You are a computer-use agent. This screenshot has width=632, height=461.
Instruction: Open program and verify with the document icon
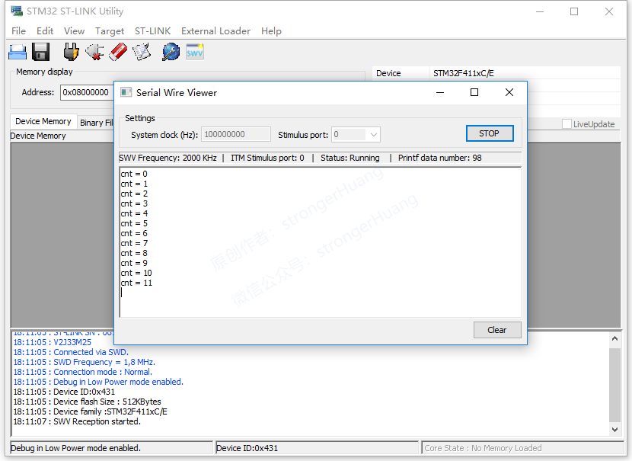(141, 51)
